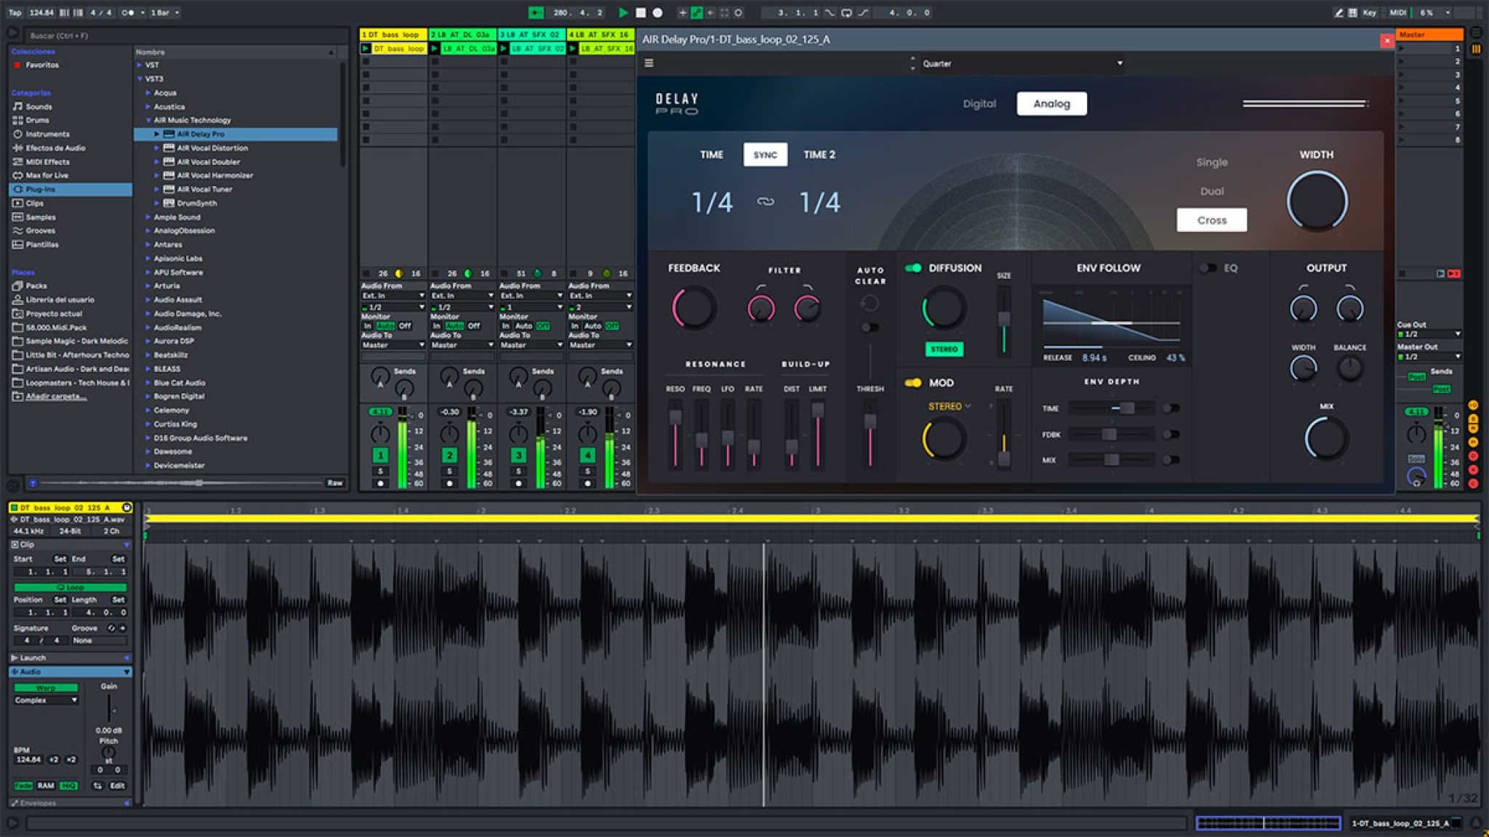Image resolution: width=1489 pixels, height=837 pixels.
Task: Click the Buscar search field
Action: click(185, 35)
